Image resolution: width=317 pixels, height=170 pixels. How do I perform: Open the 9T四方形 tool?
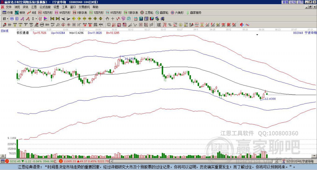(114, 12)
